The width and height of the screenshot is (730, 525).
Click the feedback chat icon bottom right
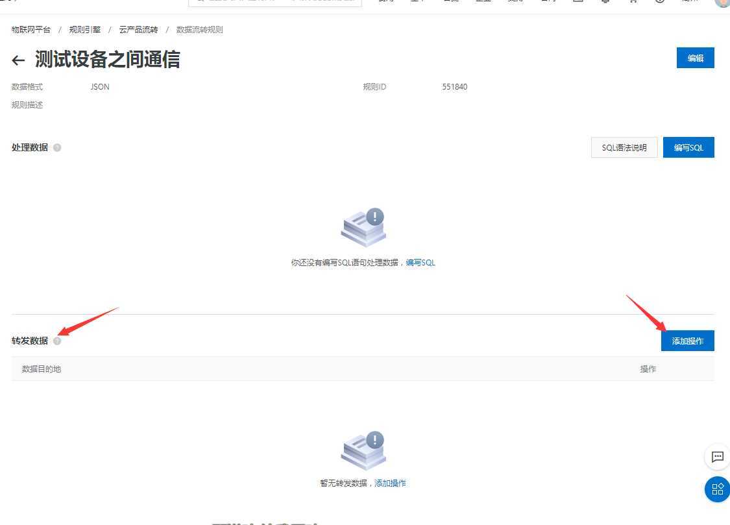717,457
